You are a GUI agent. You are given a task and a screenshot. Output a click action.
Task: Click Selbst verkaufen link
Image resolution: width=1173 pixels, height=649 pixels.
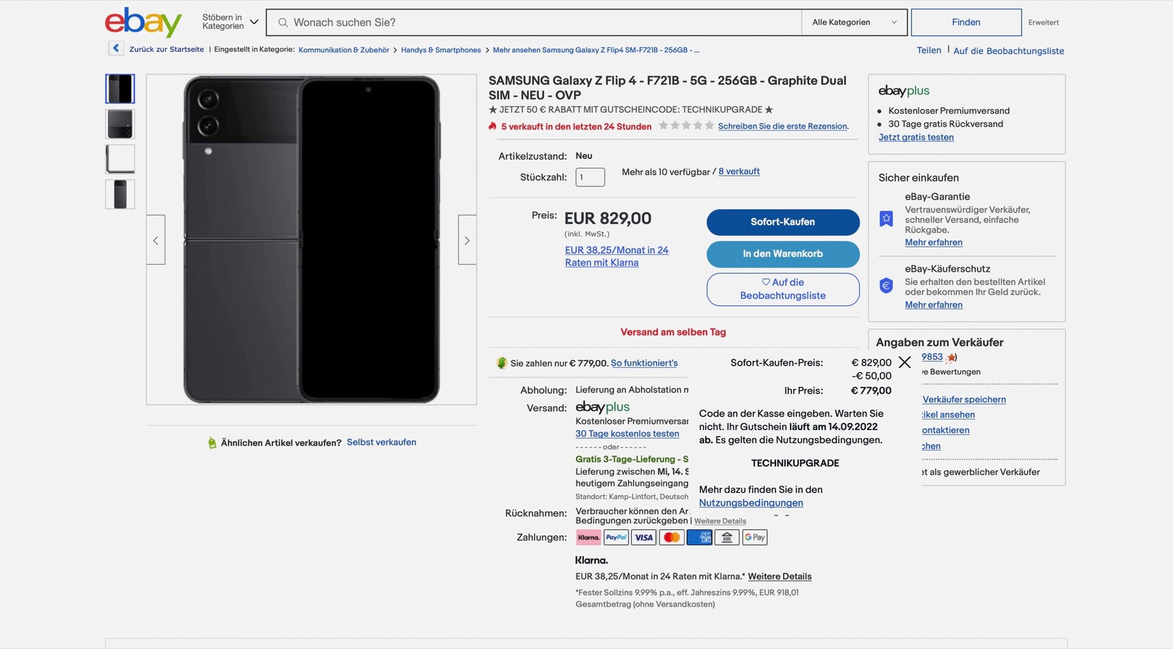(x=381, y=442)
